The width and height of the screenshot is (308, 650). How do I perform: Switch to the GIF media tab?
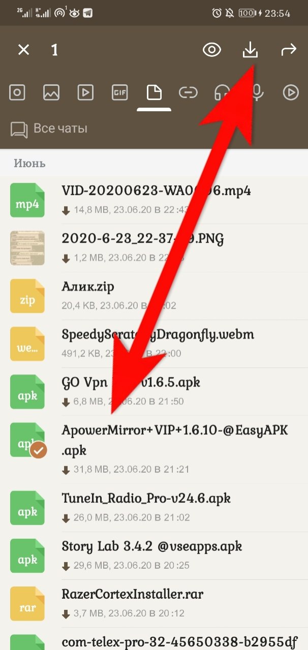point(119,92)
